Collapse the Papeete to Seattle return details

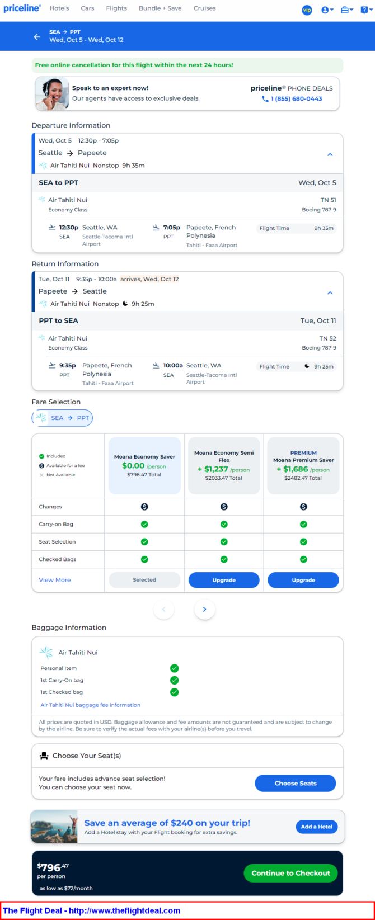click(x=330, y=292)
